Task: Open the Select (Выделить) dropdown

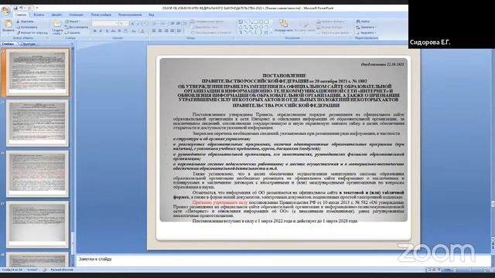Action: tap(366, 32)
